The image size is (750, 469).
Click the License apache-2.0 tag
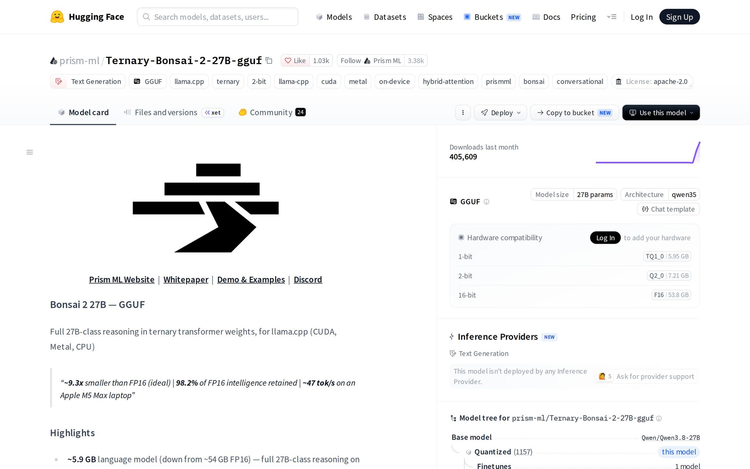[652, 81]
